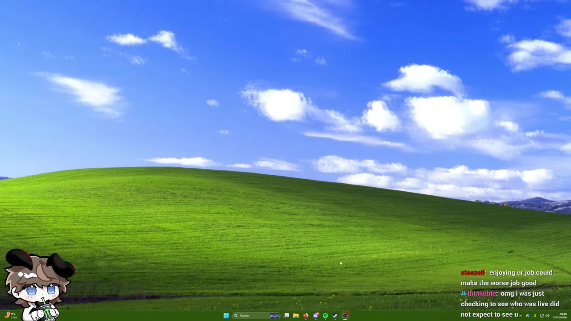Open Spotify from the taskbar
The width and height of the screenshot is (571, 321).
[x=325, y=316]
